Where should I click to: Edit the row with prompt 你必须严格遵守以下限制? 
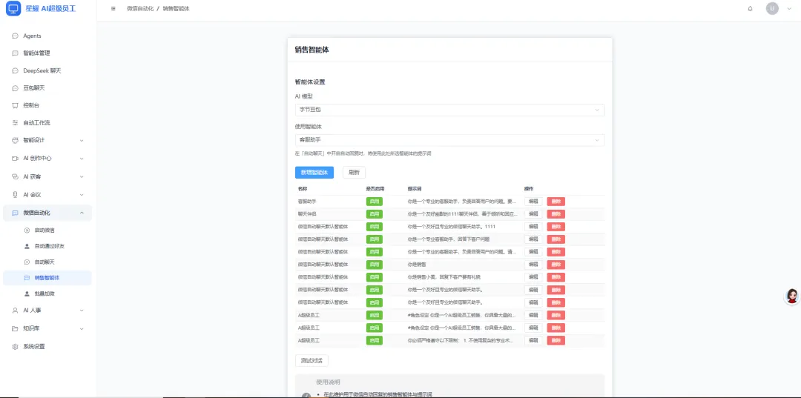coord(533,340)
